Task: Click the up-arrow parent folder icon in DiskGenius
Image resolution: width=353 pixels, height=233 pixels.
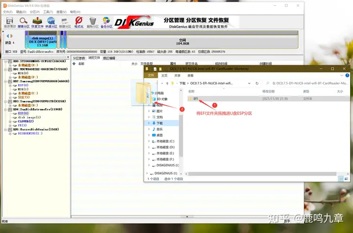Action: pyautogui.click(x=74, y=64)
